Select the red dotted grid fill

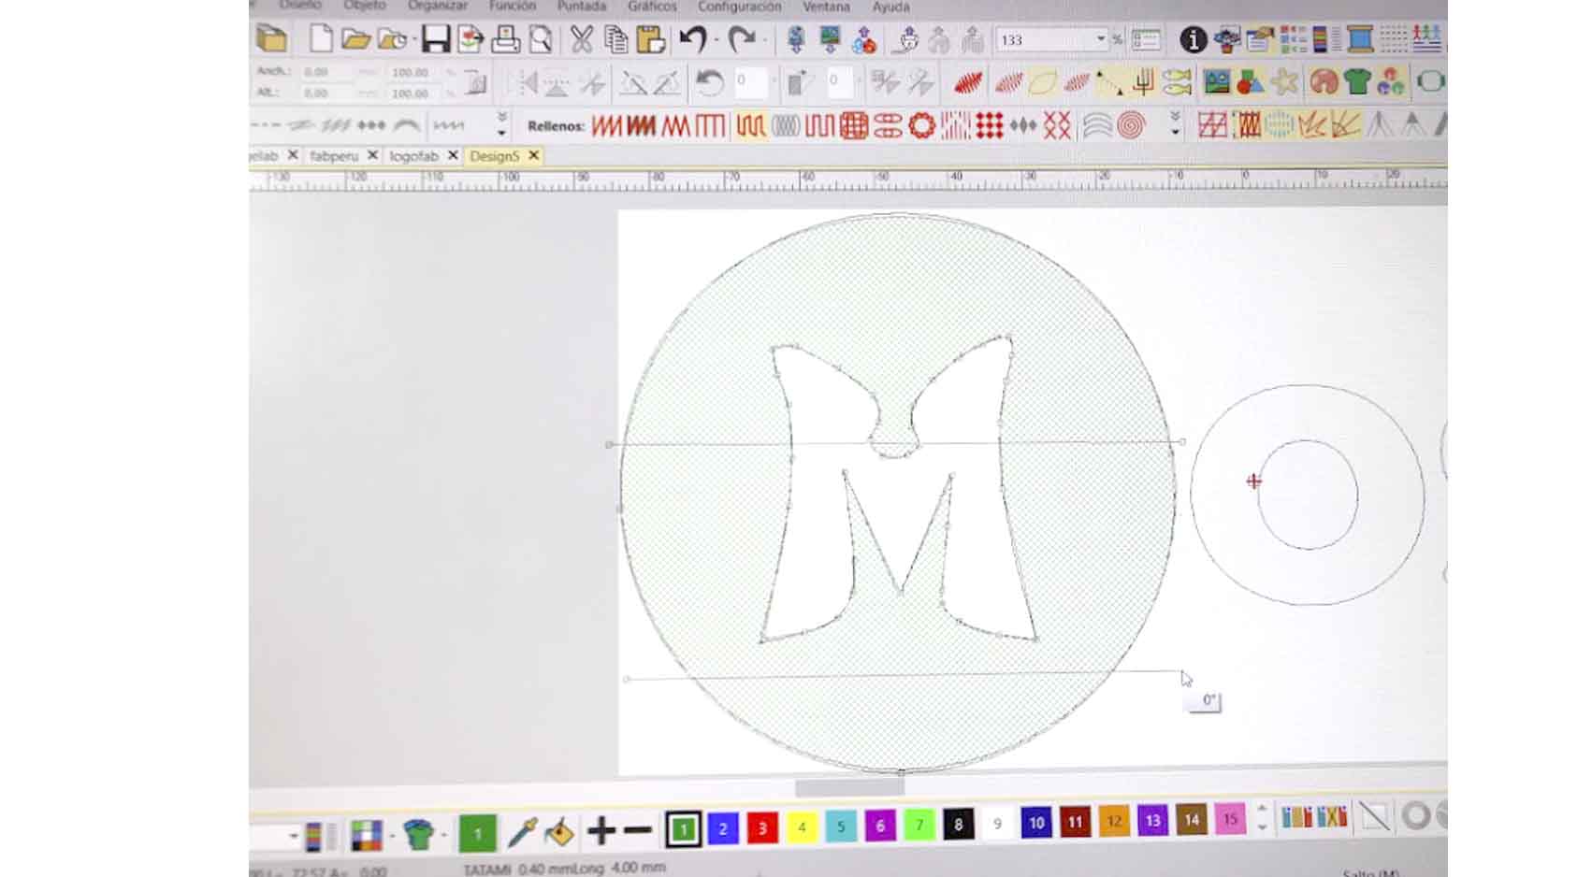click(x=989, y=125)
